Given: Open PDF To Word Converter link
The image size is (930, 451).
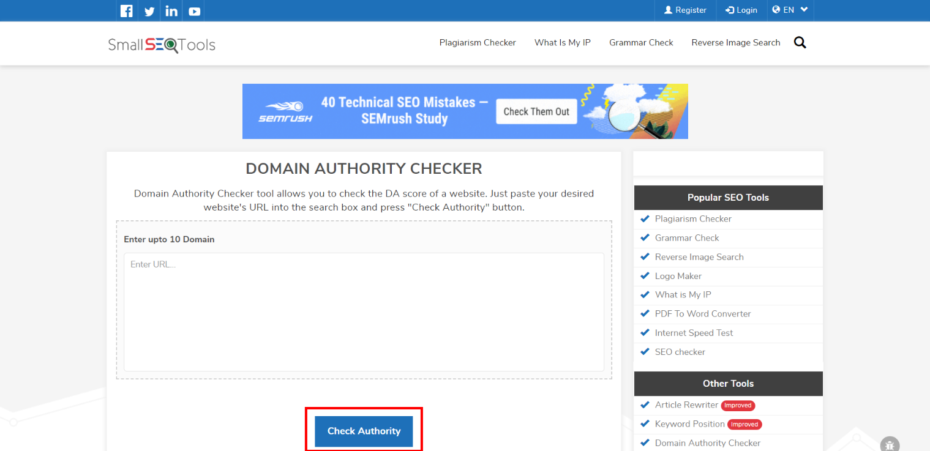Looking at the screenshot, I should tap(702, 314).
